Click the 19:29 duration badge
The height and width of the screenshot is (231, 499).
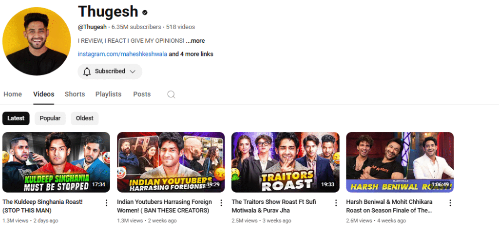213,184
